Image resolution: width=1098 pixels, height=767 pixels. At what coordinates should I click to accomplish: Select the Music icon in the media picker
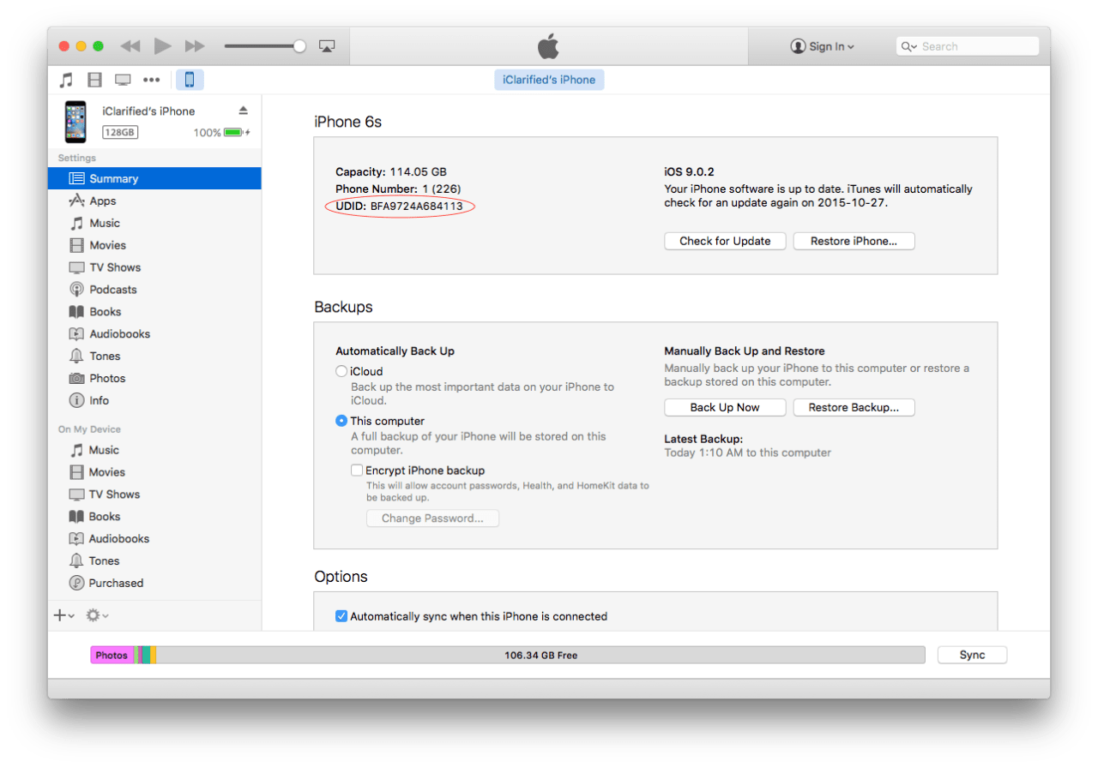pyautogui.click(x=65, y=79)
